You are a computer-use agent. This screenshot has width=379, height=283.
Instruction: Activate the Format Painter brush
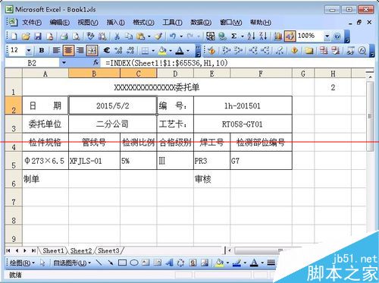[x=158, y=36]
